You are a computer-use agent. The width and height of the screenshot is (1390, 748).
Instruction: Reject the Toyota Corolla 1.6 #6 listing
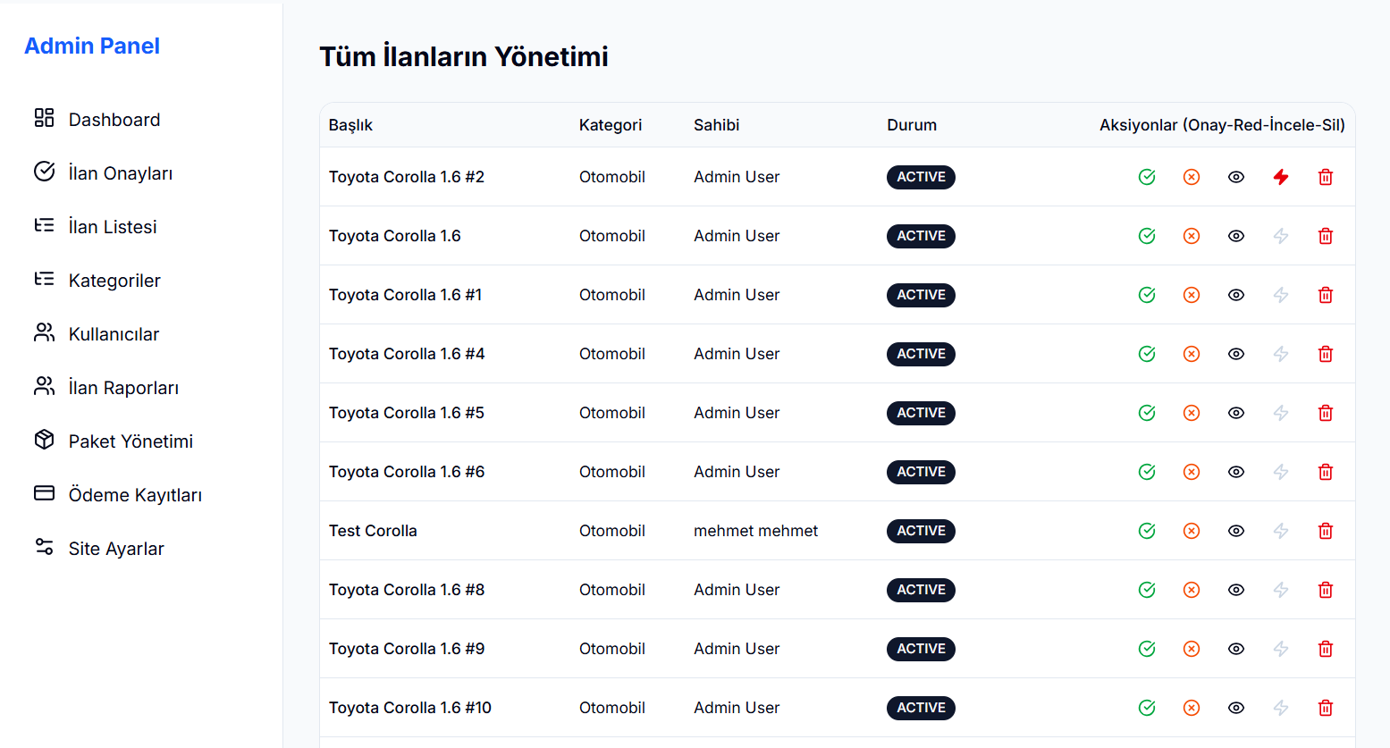pyautogui.click(x=1192, y=472)
